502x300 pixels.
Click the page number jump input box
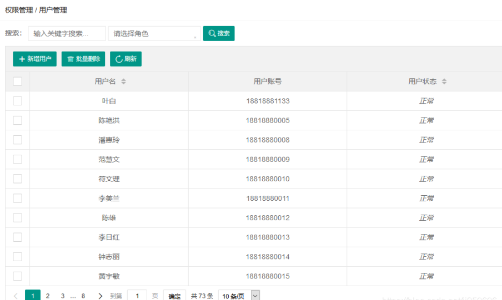(x=137, y=296)
